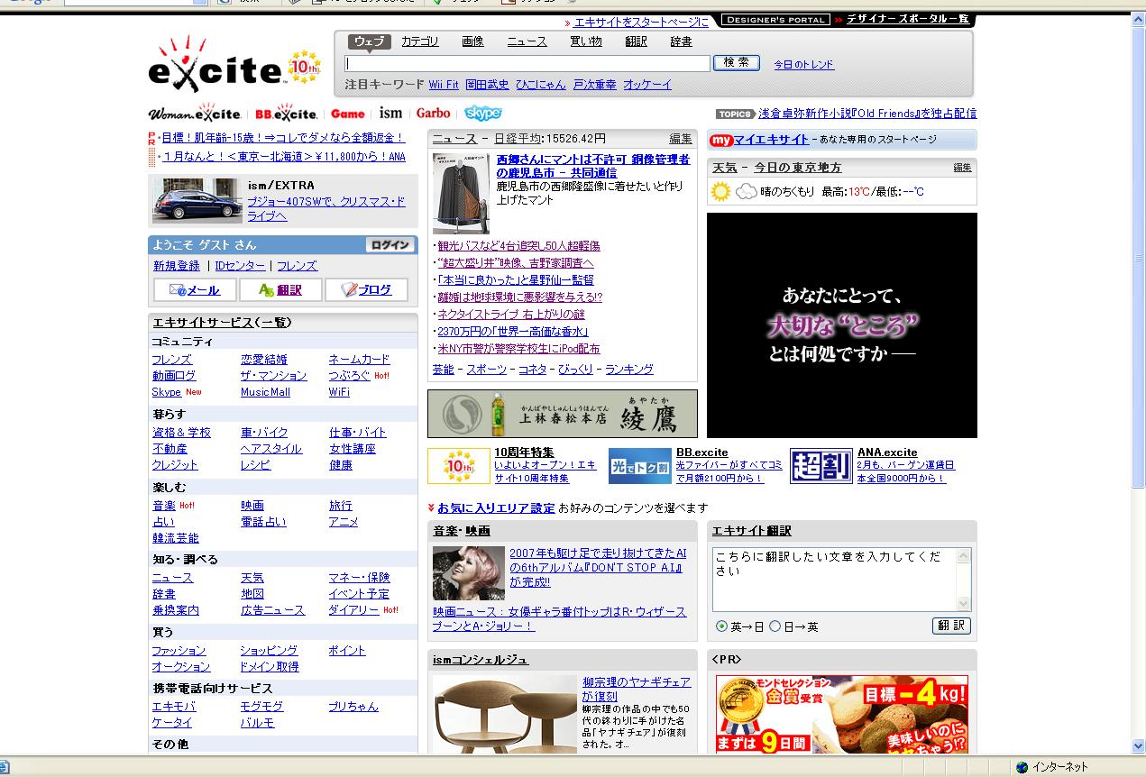Click the 検索 search button
1146x777 pixels.
click(x=737, y=62)
